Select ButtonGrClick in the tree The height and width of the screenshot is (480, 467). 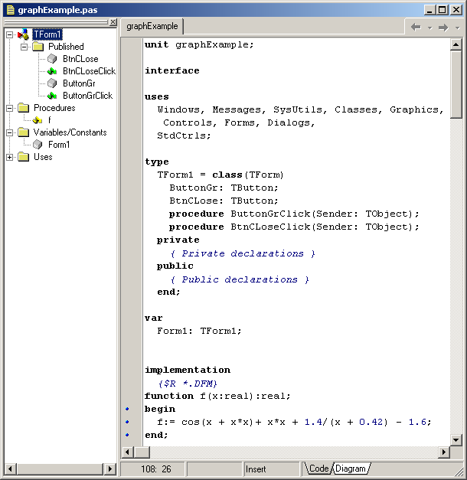point(87,96)
